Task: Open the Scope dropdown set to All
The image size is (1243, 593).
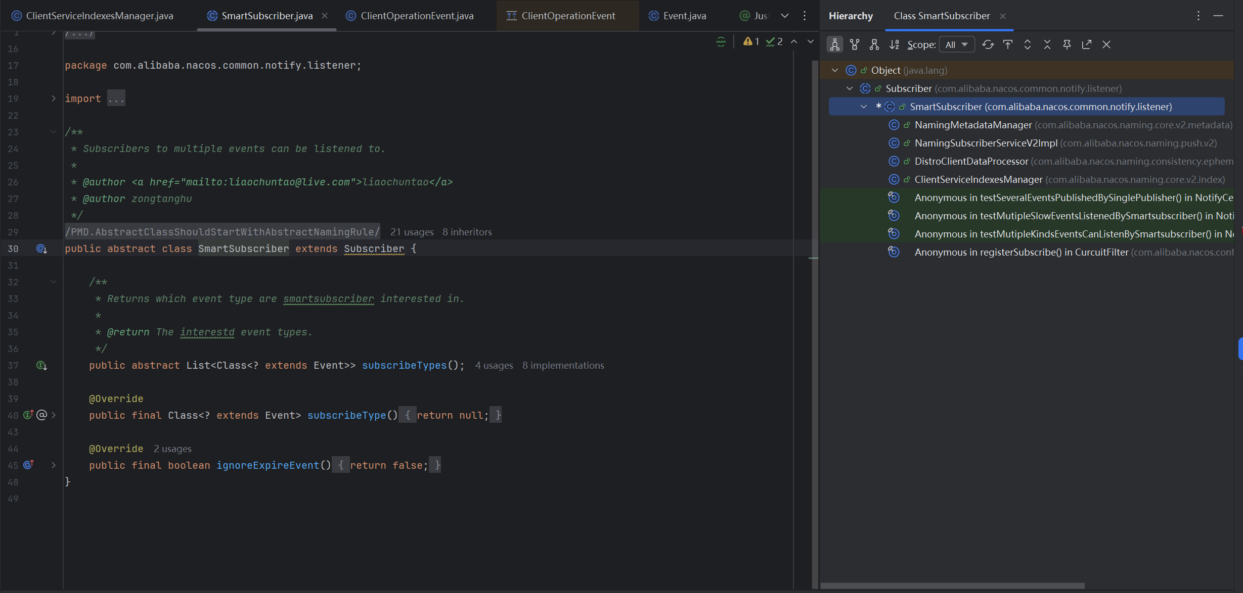Action: click(x=956, y=44)
